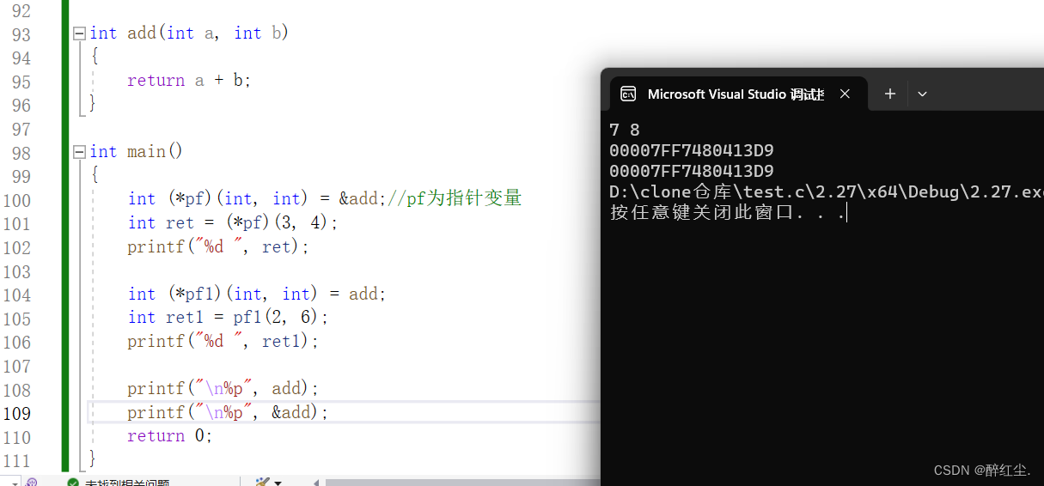Click '按任意键关闭此窗口' message in console
The image size is (1044, 486).
(x=703, y=212)
